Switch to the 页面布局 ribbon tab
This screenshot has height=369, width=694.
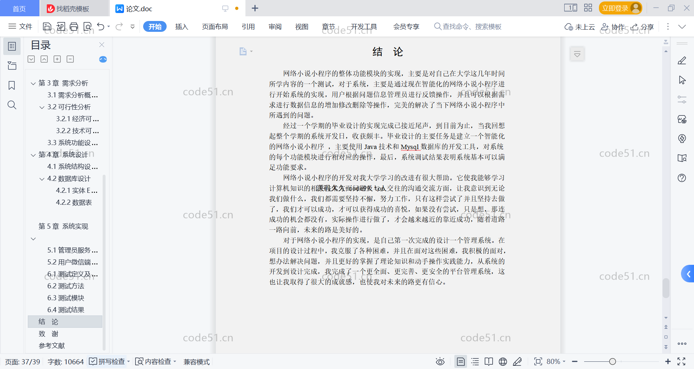pyautogui.click(x=215, y=26)
